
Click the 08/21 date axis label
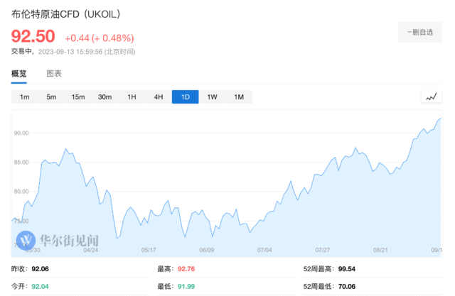click(380, 250)
